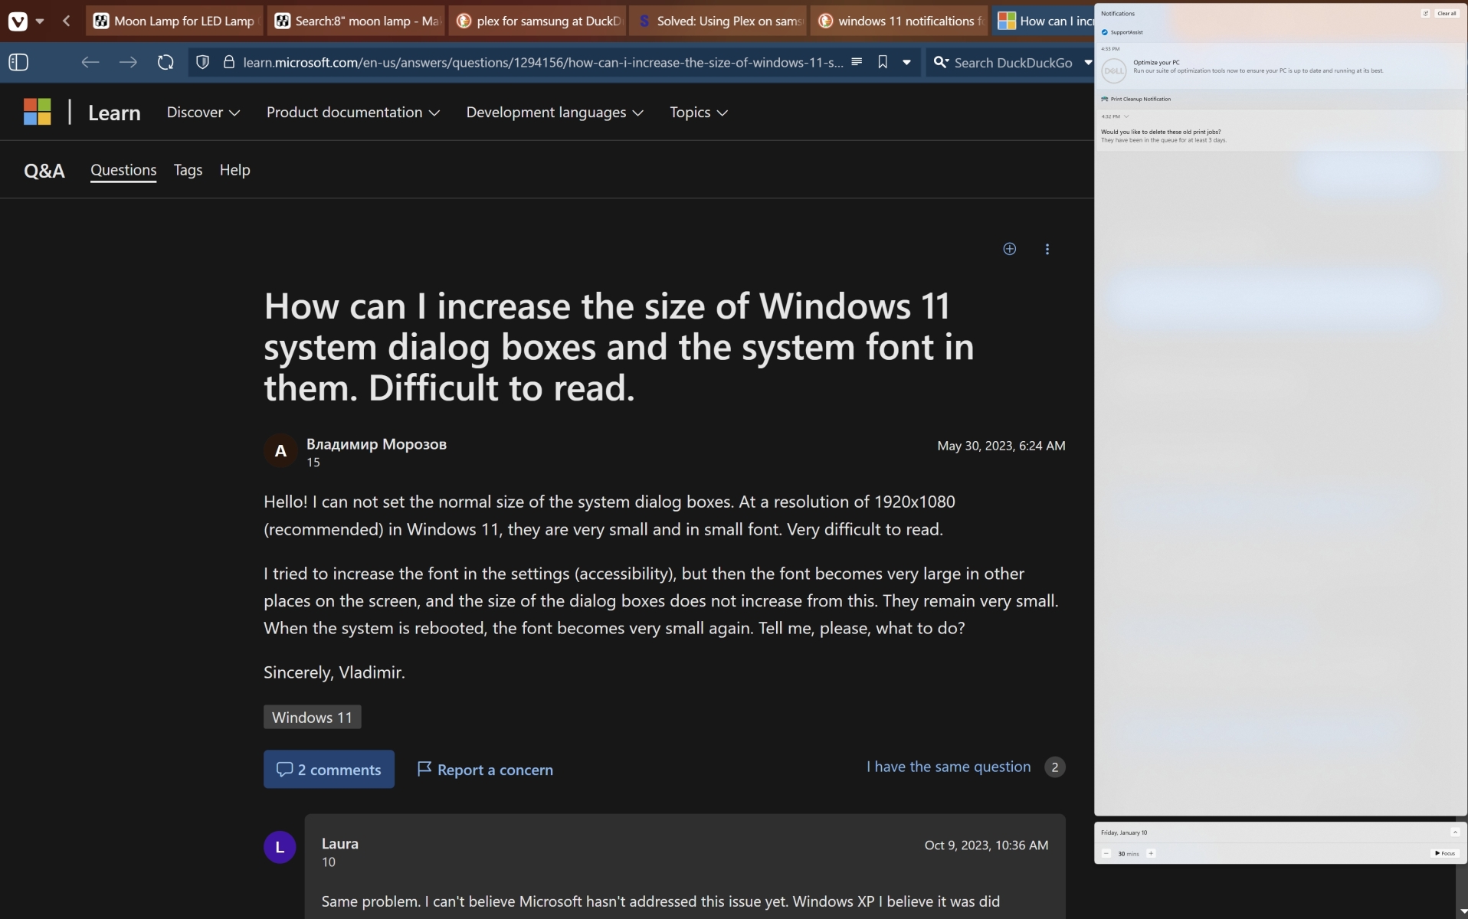Click I have the same question
Screen dimensions: 1468x919
[x=949, y=767]
